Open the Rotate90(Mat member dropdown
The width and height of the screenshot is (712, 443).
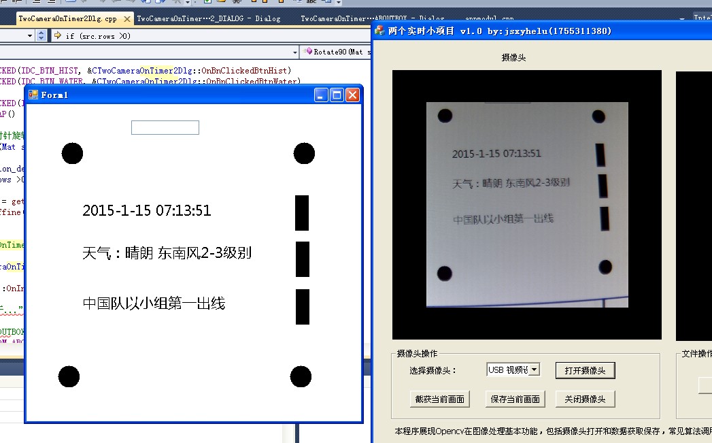[x=335, y=52]
